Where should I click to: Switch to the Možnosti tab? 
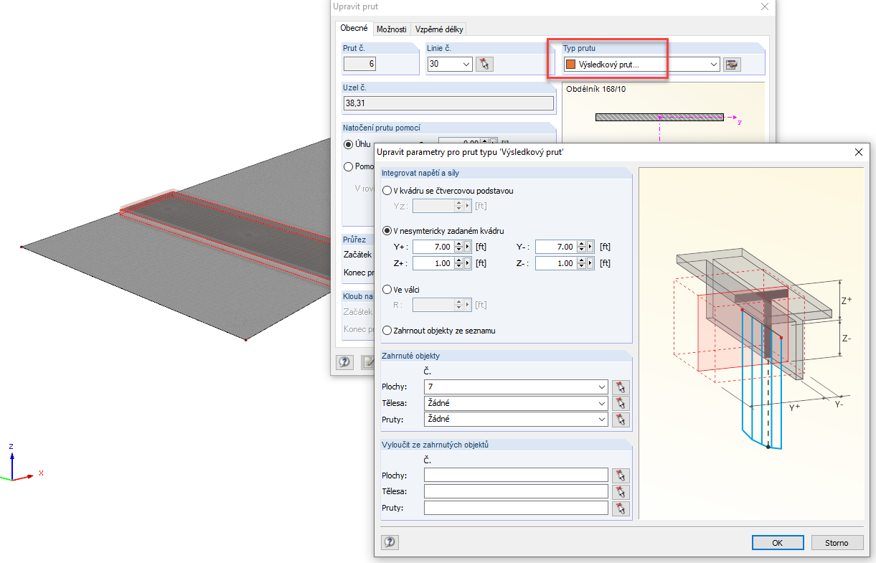(391, 29)
